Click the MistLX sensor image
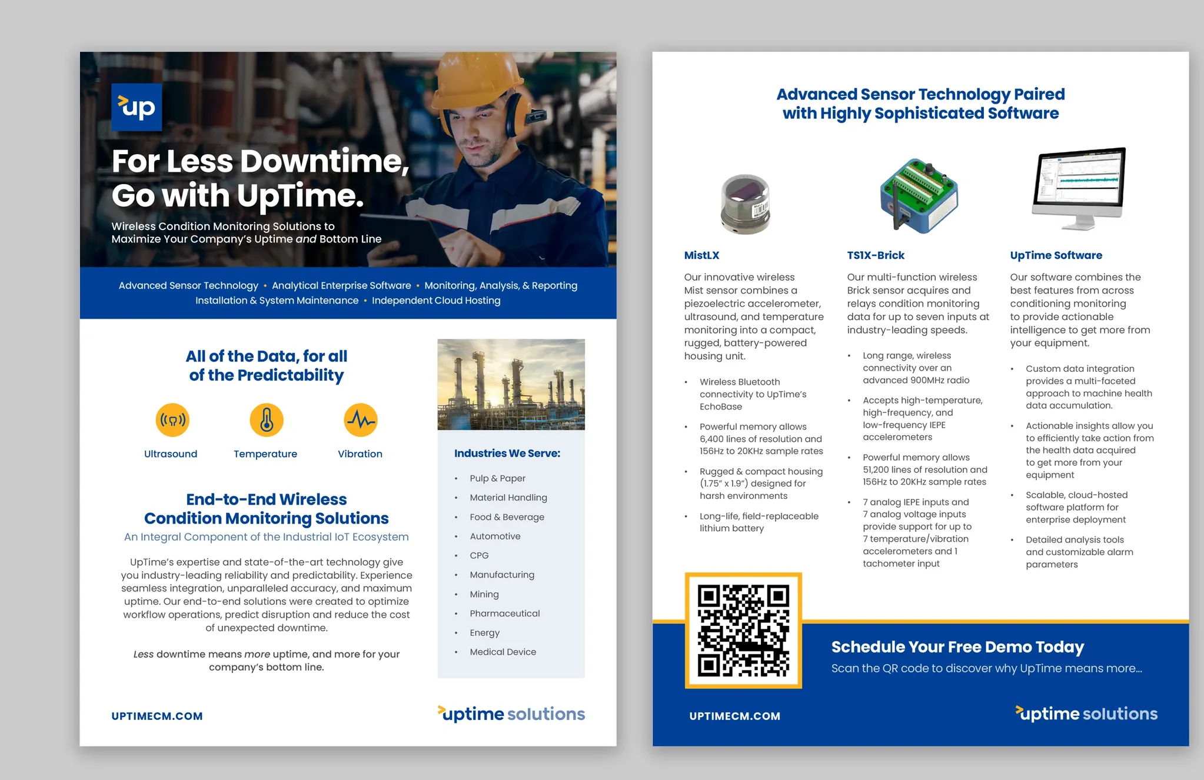The image size is (1204, 780). (746, 204)
